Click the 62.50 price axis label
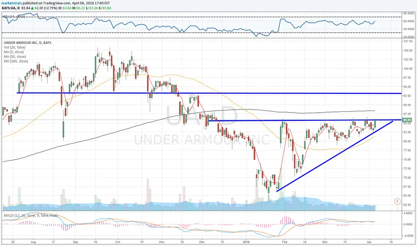417x246 pixels. point(408,205)
